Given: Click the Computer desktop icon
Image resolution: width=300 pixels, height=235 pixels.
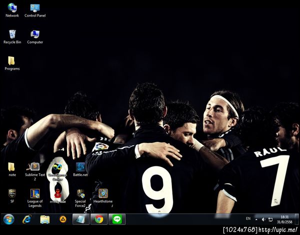Looking at the screenshot, I should pyautogui.click(x=35, y=37).
